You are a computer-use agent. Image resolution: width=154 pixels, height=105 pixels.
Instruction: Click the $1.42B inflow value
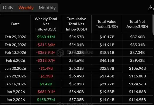[46, 84]
